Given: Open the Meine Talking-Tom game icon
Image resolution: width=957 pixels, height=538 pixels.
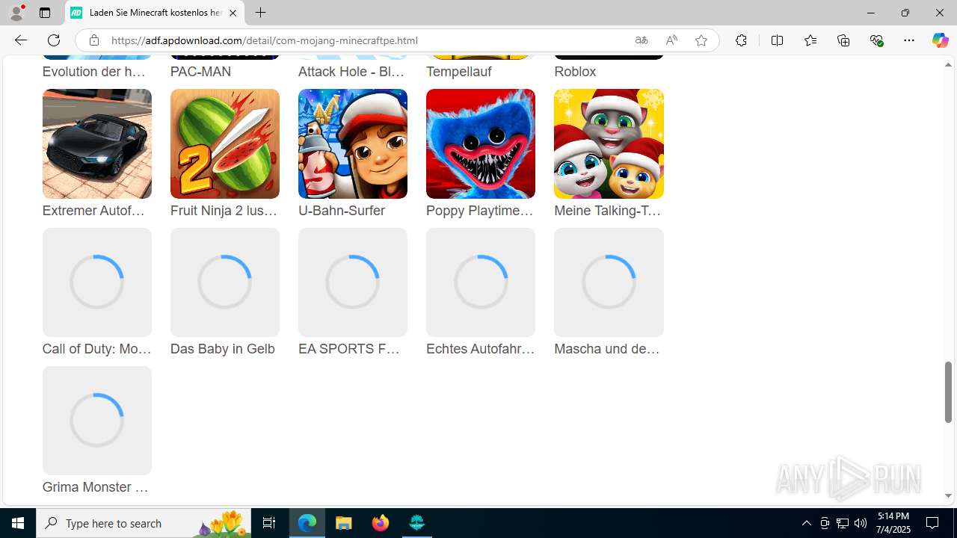Looking at the screenshot, I should [609, 143].
